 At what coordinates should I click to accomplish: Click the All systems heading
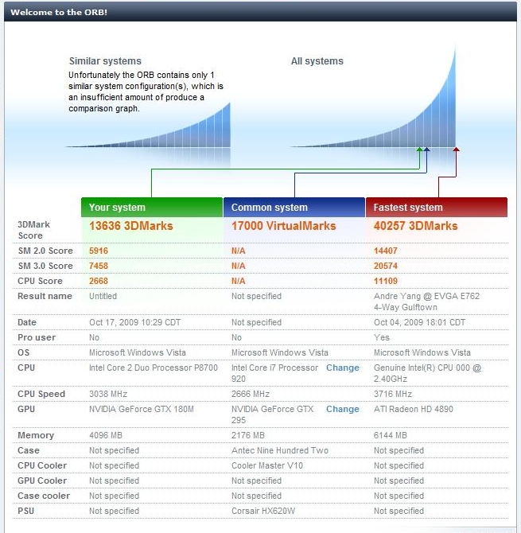tap(317, 61)
